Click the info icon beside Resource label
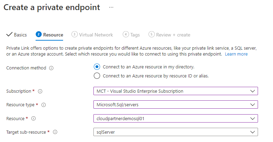This screenshot has height=142, width=273. click(x=33, y=118)
